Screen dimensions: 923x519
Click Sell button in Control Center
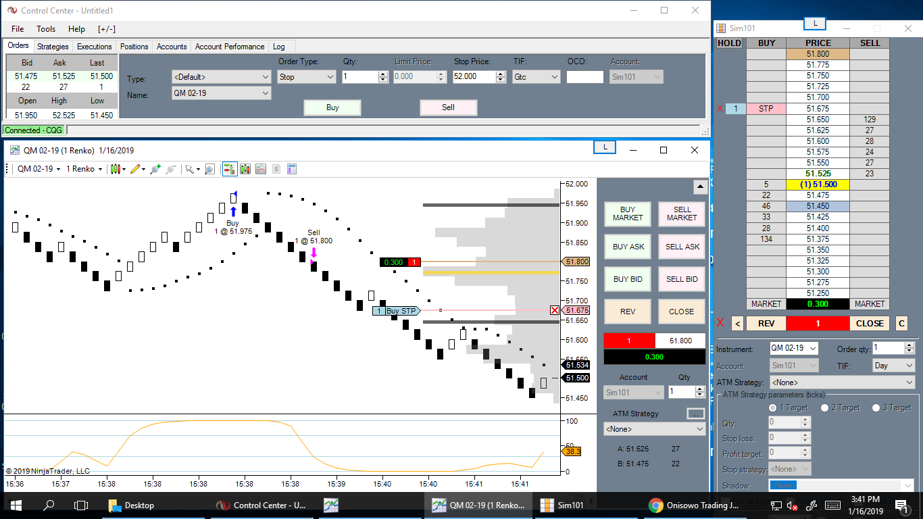click(449, 107)
